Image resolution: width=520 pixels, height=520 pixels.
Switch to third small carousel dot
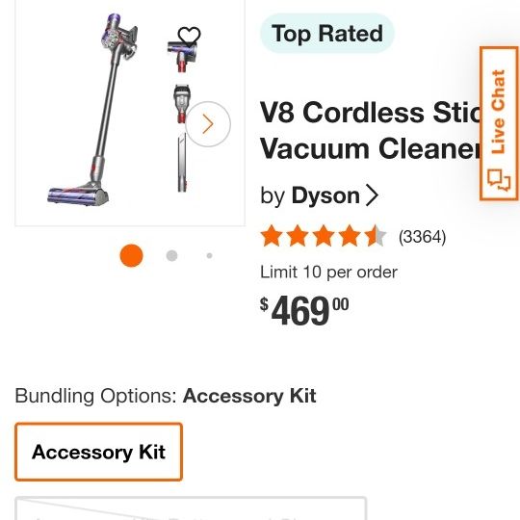(x=209, y=255)
